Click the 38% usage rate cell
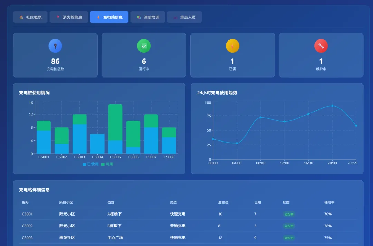This screenshot has width=373, height=246. point(328,226)
